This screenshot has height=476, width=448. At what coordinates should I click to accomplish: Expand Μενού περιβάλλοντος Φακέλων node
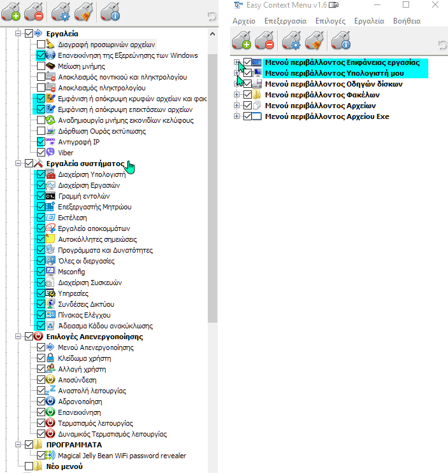236,95
